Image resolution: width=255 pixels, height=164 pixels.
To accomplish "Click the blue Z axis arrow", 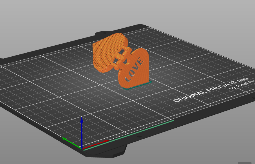I will click(82, 132).
